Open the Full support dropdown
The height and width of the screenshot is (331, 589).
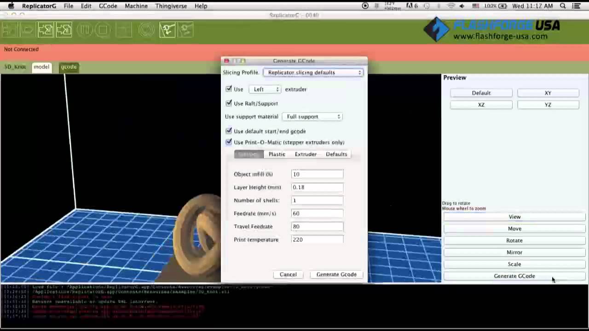click(x=312, y=116)
